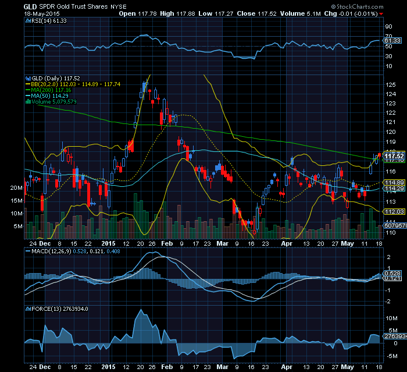Click the 113 label on the price axis
This screenshot has width=407, height=372.
point(391,202)
